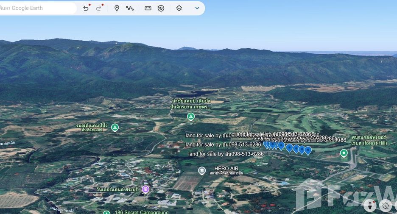Click the HERO AIR school marker
The width and height of the screenshot is (397, 214).
coord(202,171)
